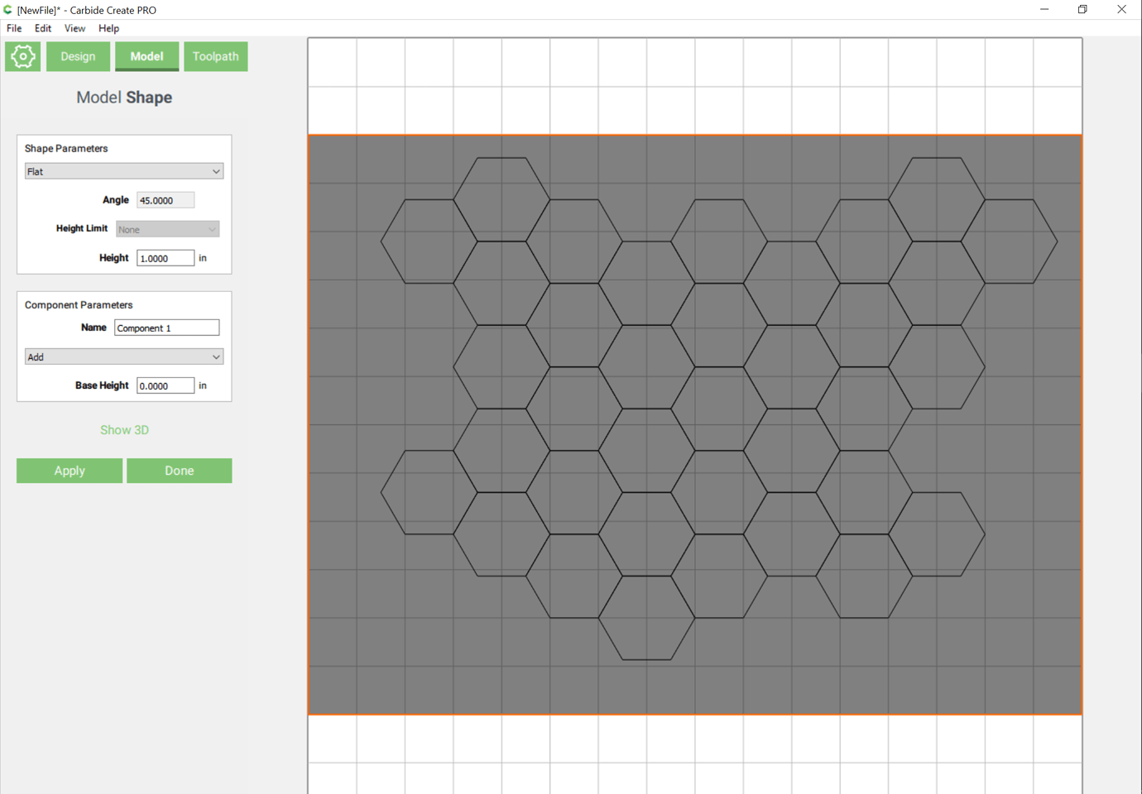The width and height of the screenshot is (1142, 794).
Task: Select the Model workspace button
Action: [x=146, y=56]
